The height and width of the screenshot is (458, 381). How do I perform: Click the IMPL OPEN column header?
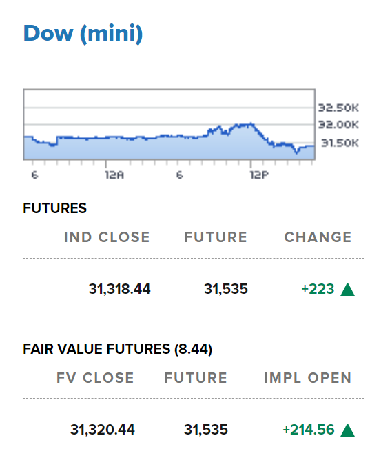[308, 378]
